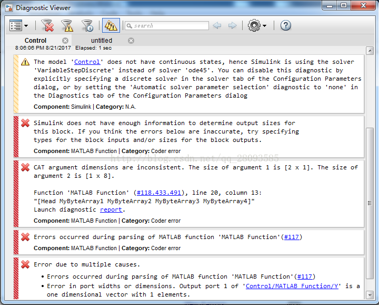
Task: Open the #118.433.491 code location link
Action: [159, 193]
